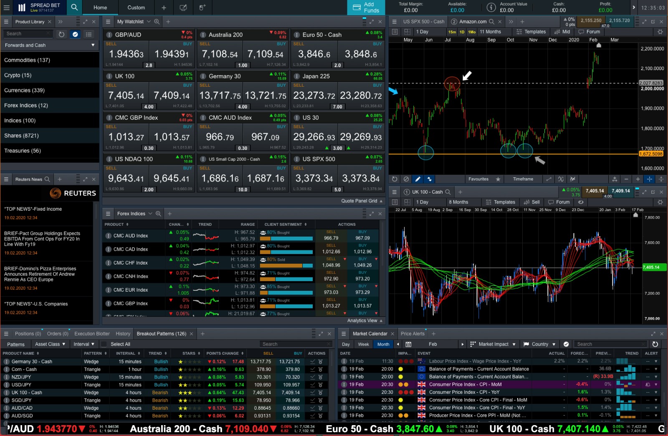Open hamburger menu of UK 100 chart panel

click(x=394, y=192)
